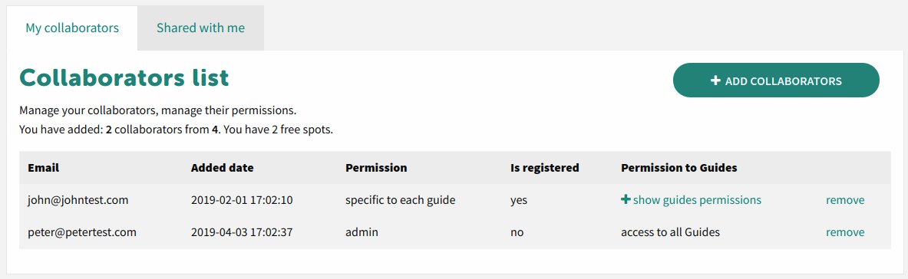Image resolution: width=908 pixels, height=279 pixels.
Task: Open the Shared with me tab
Action: coord(200,28)
